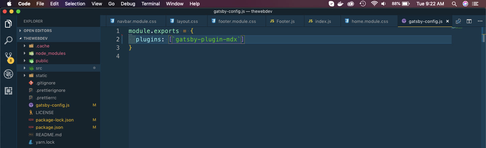Open the Wi-Fi menu bar icon
Viewport: 486px width, 148px height.
point(374,4)
